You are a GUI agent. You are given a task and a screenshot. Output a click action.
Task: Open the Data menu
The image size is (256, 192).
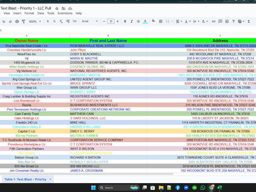[41, 13]
